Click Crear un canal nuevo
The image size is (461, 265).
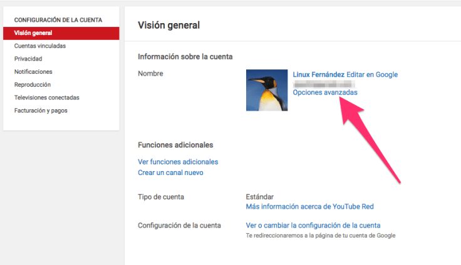(x=170, y=172)
